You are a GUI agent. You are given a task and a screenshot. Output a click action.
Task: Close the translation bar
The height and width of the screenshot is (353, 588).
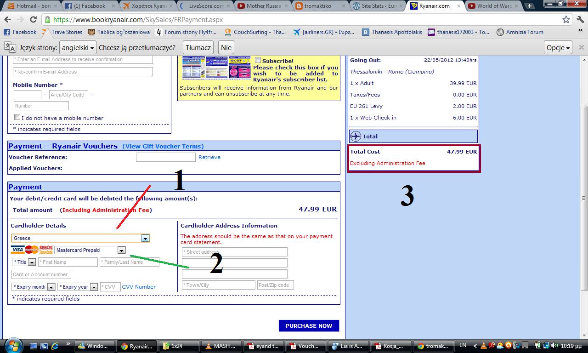pyautogui.click(x=581, y=47)
